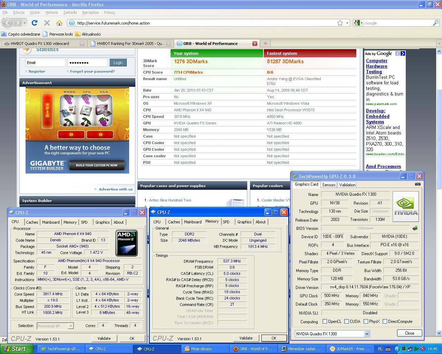Click Validate in the left CPU-Z window
This screenshot has height=354, width=442.
click(104, 338)
